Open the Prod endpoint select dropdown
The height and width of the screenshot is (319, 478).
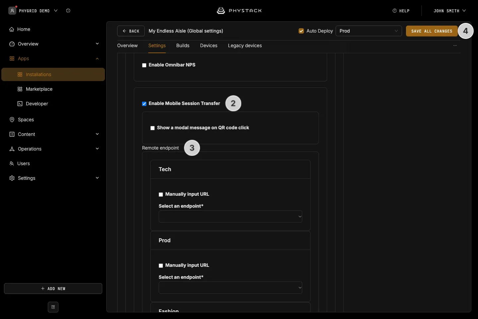[230, 287]
